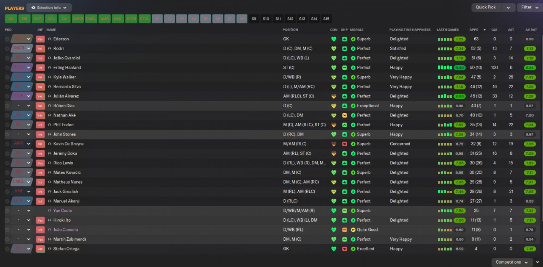Click the player icon beside Yan Couto
Screen dimensions: 543x267
50,211
